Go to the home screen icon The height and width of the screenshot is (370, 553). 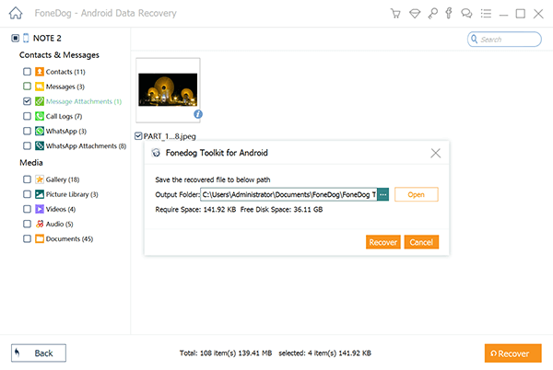pyautogui.click(x=16, y=14)
